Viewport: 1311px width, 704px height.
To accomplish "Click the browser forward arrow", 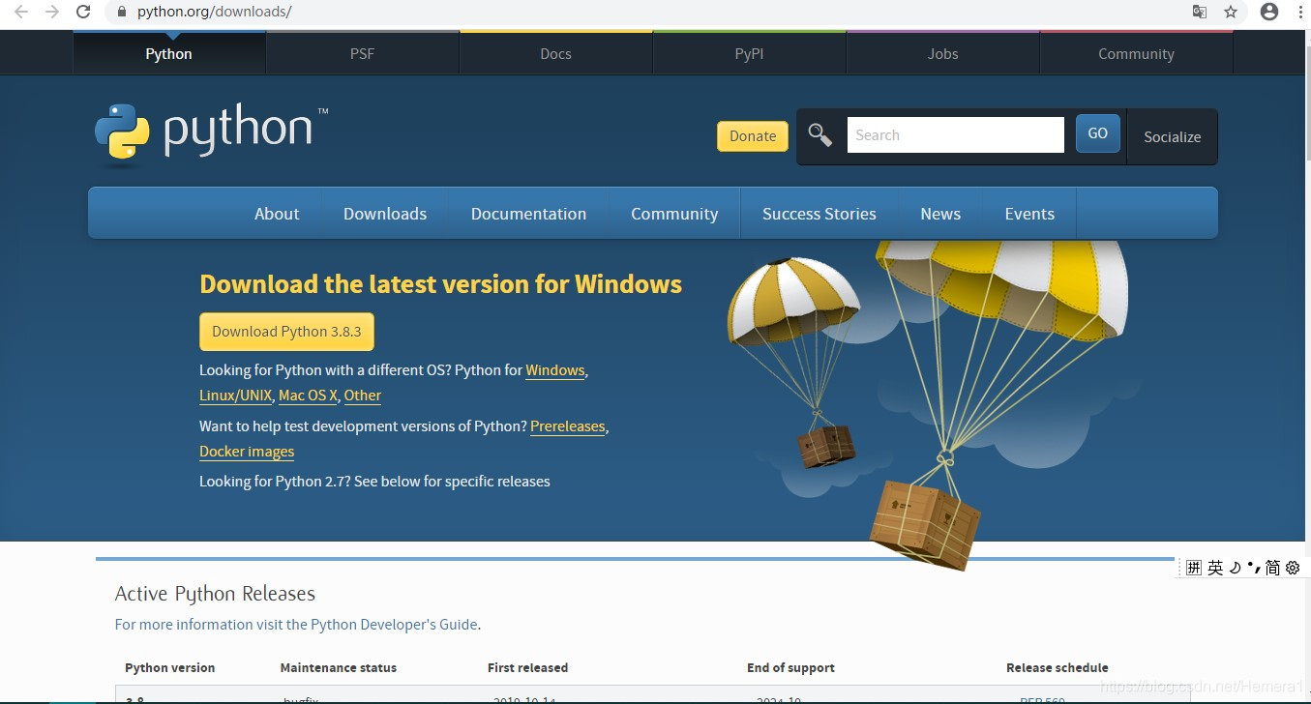I will click(52, 12).
